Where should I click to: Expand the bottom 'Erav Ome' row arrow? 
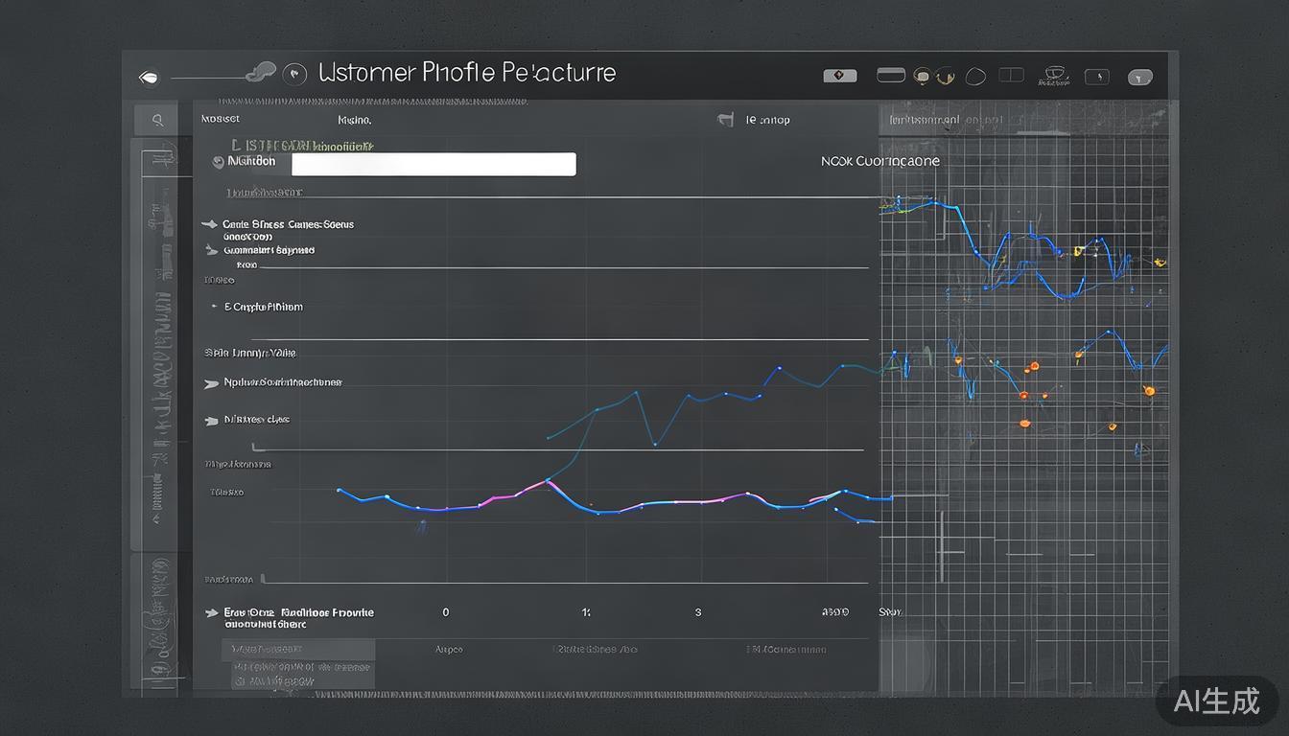(x=211, y=613)
